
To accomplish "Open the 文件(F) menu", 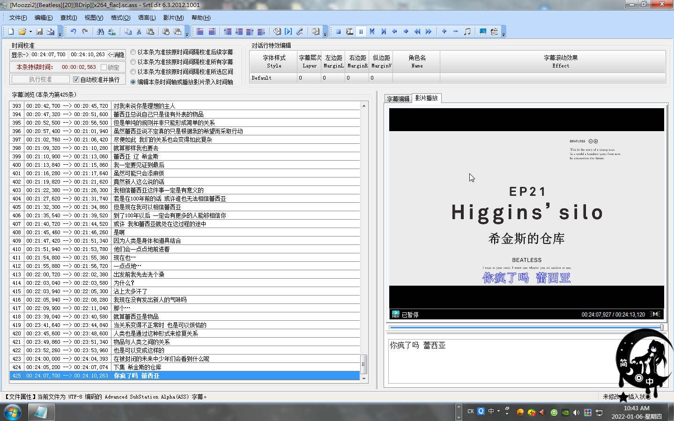I will (x=18, y=18).
